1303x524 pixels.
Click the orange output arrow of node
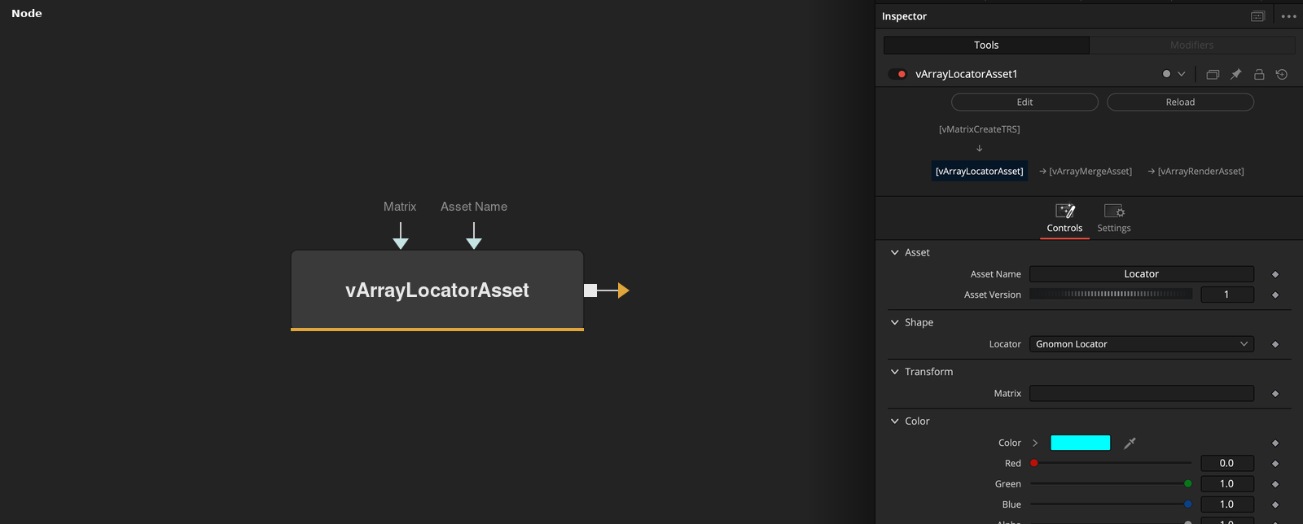623,290
